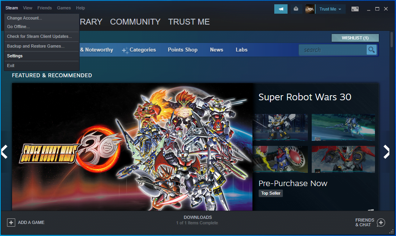Click the store page vertical scrollbar
This screenshot has width=396, height=236.
tap(392, 40)
